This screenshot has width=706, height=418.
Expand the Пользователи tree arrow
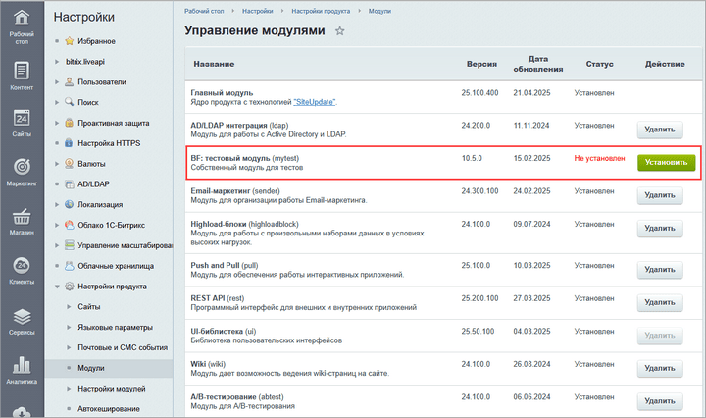57,82
